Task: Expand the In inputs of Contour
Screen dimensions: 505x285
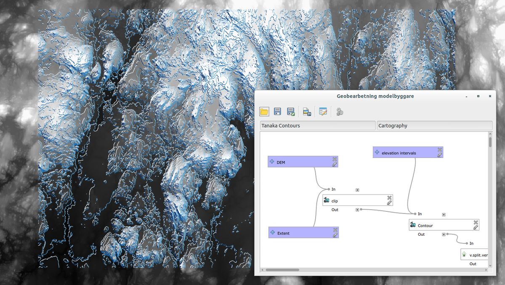Action: (444, 215)
